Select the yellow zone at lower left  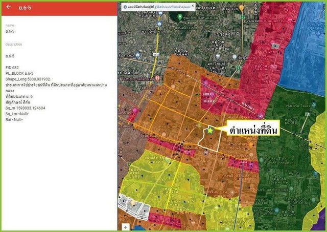[x=153, y=174]
